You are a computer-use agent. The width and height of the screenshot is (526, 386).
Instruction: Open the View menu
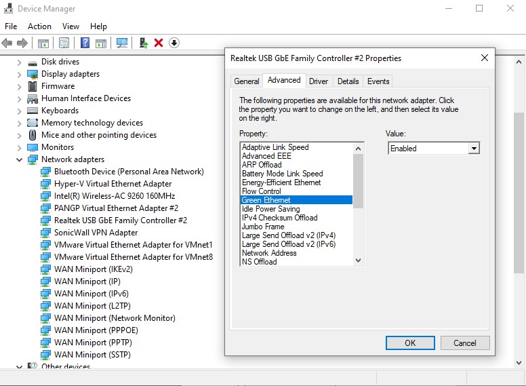coord(70,26)
